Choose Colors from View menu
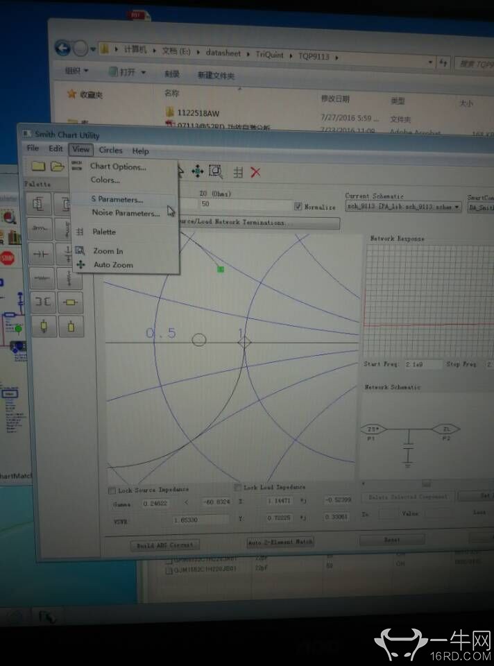494x666 pixels. pos(105,180)
